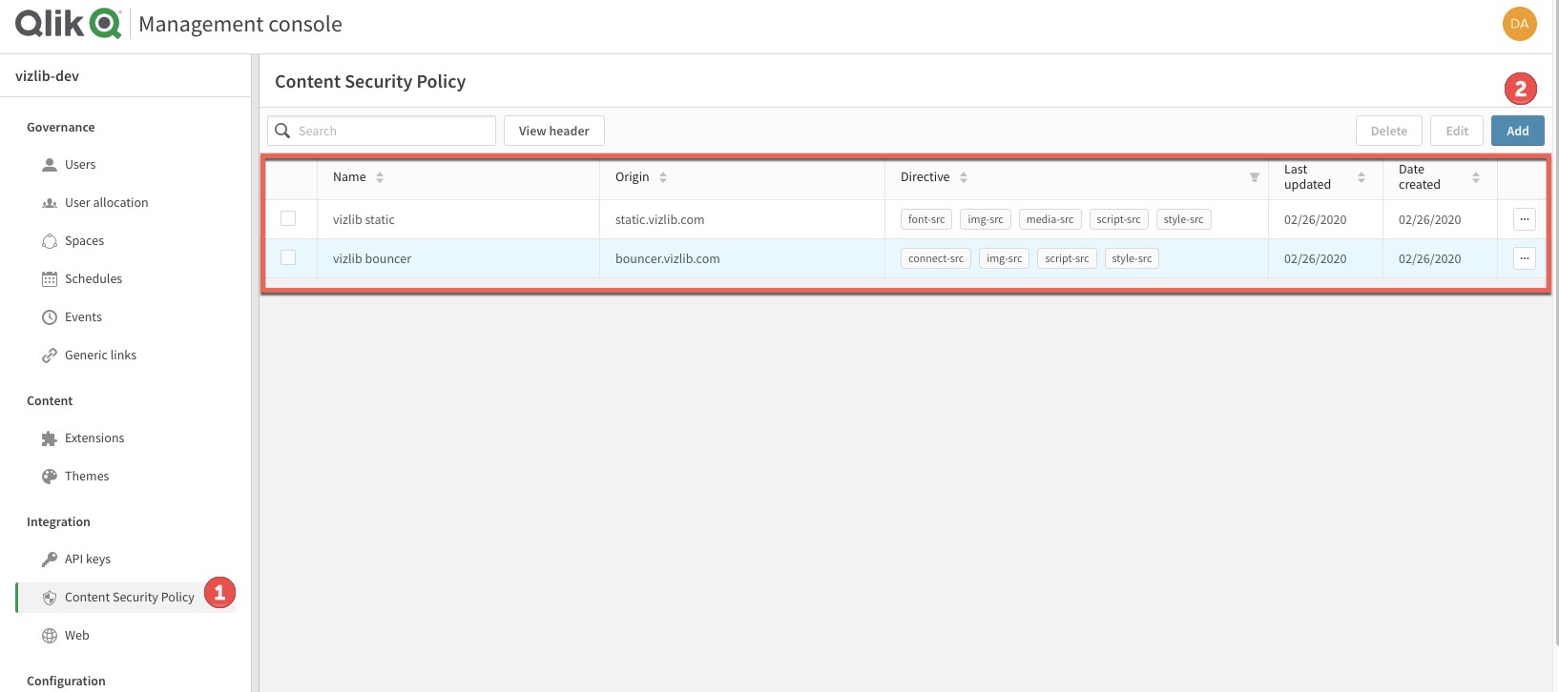Image resolution: width=1559 pixels, height=692 pixels.
Task: Open more options for vizlib static row
Action: (1525, 219)
